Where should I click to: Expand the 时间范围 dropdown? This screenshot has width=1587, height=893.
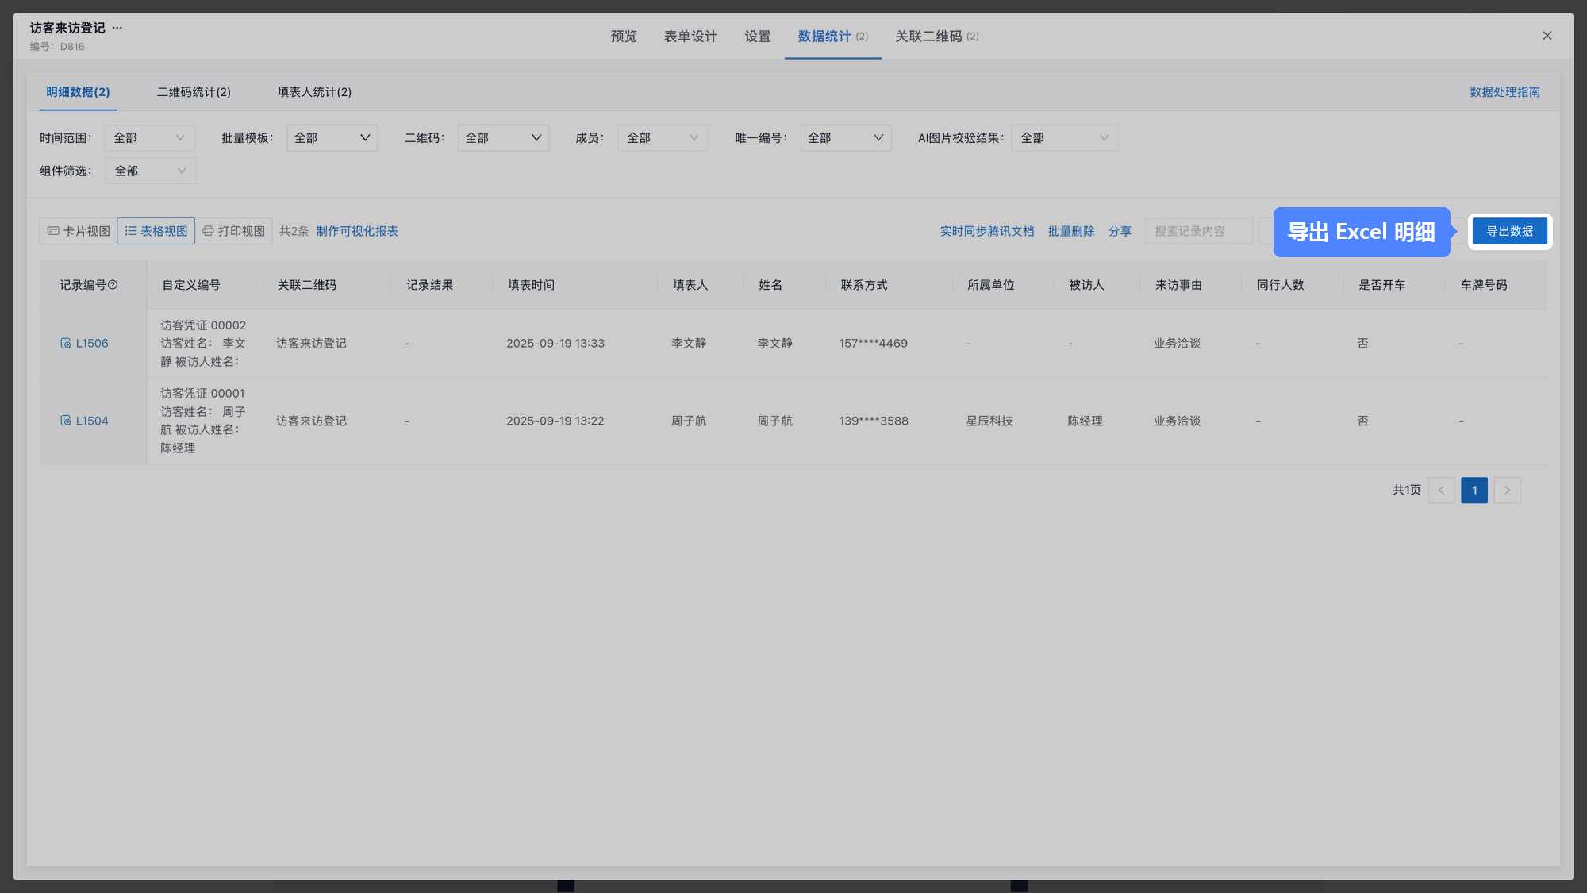coord(149,138)
